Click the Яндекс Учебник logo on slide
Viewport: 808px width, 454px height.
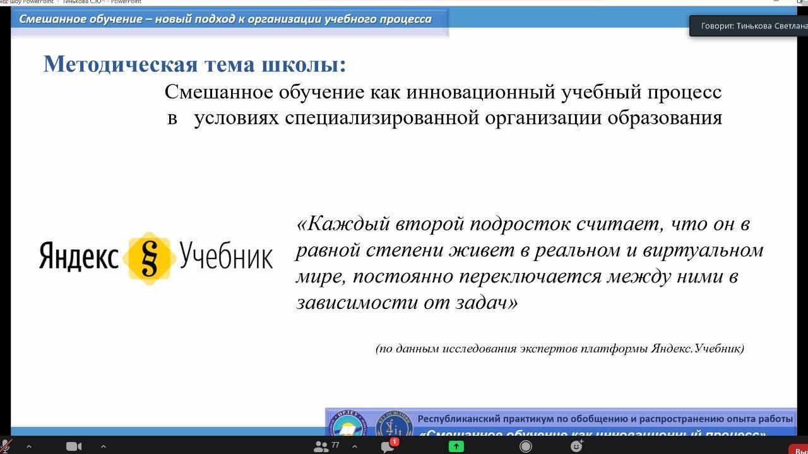click(156, 258)
